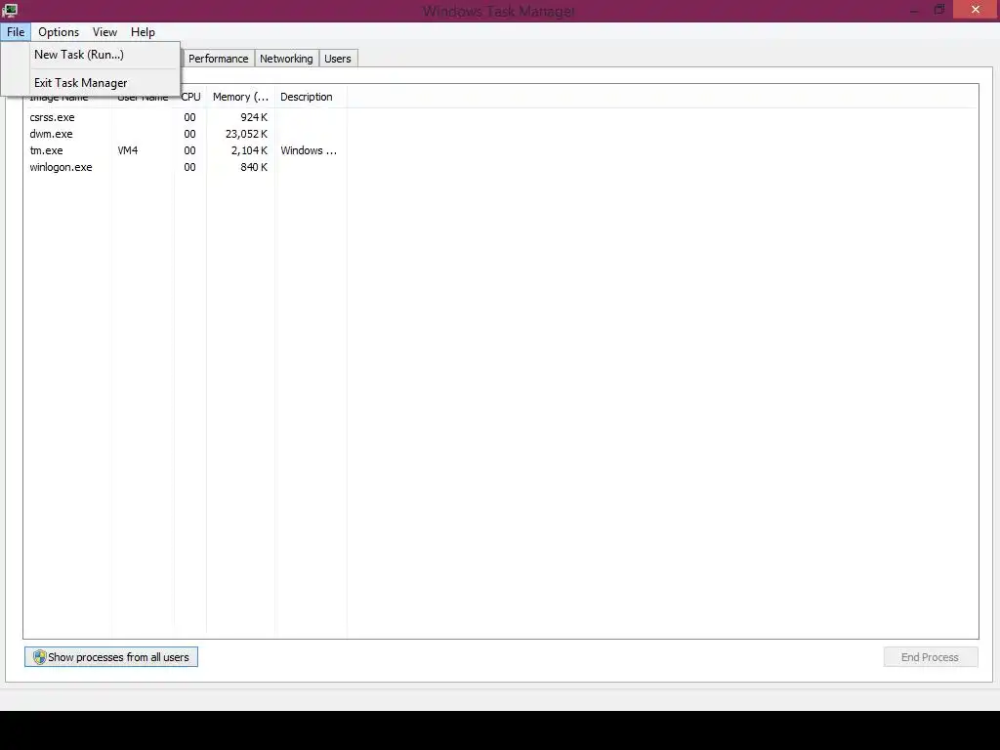Sort by the Memory column header
Screen dimensions: 1000x750
pos(240,97)
